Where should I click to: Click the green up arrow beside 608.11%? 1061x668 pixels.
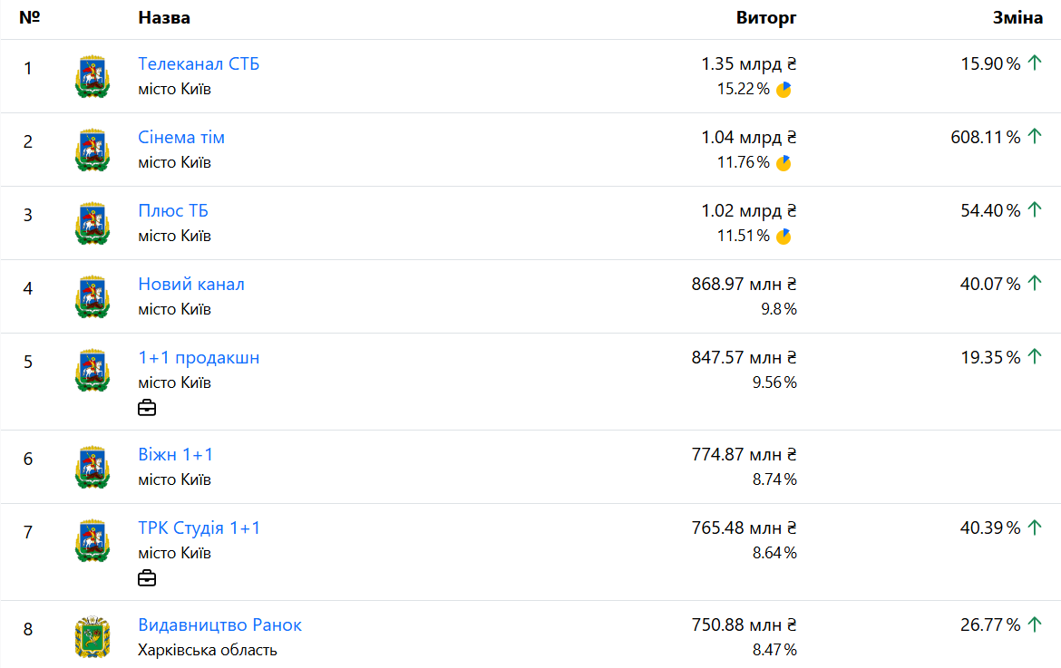pyautogui.click(x=1035, y=137)
